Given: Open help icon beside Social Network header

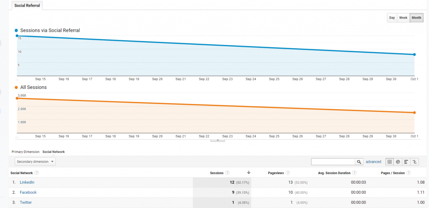Looking at the screenshot, I should tap(36, 173).
